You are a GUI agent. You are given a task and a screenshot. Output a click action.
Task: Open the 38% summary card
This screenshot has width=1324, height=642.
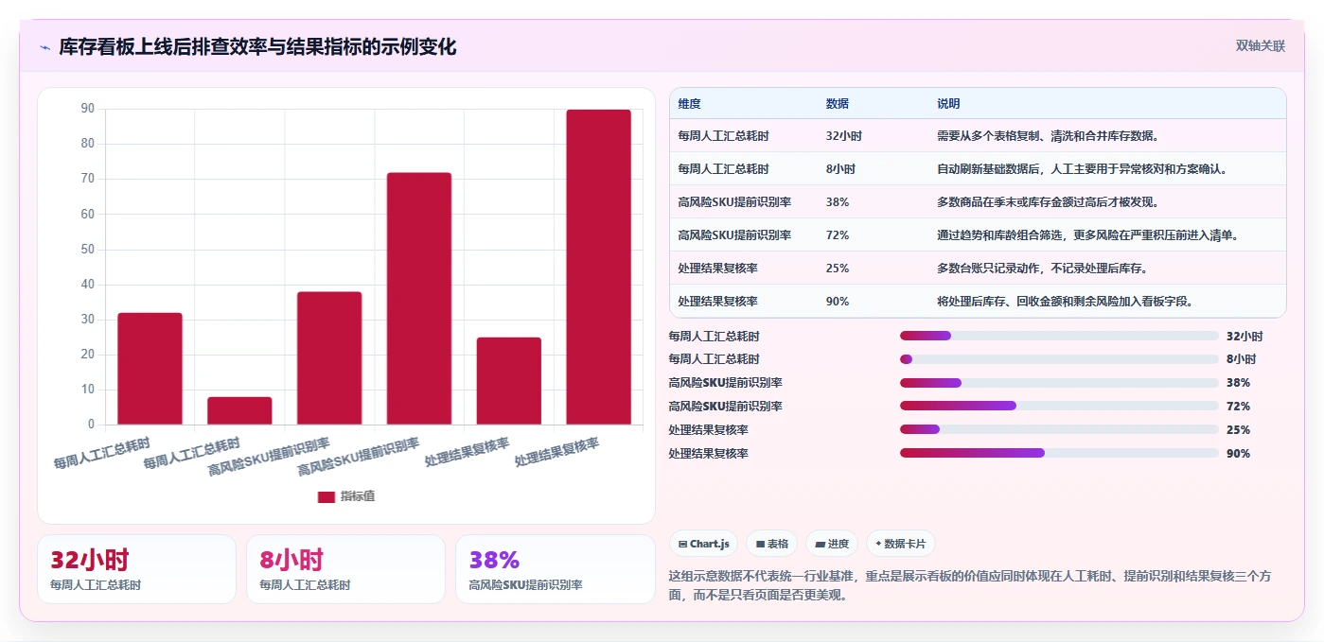pyautogui.click(x=555, y=569)
